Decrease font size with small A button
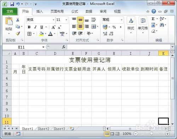This screenshot has height=139, width=177. pyautogui.click(x=59, y=27)
